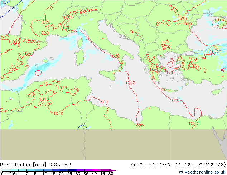Select the 0.5–1 mm legend swatch
The image size is (227, 175).
click(14, 170)
